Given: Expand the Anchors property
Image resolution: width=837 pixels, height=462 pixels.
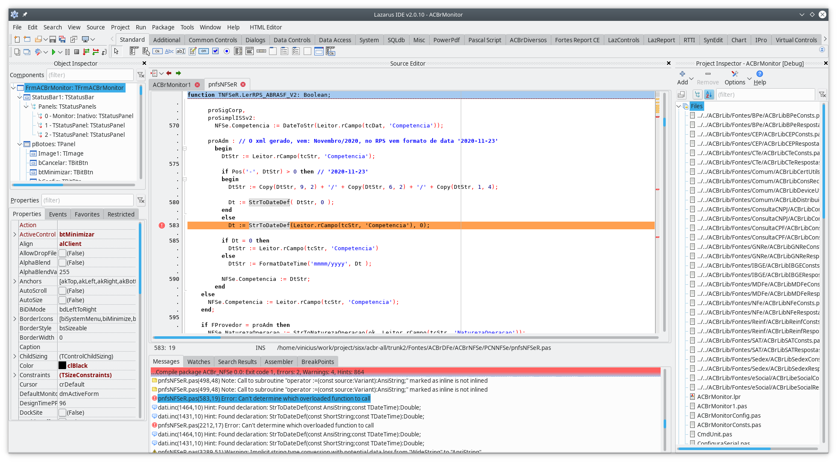Looking at the screenshot, I should [x=15, y=281].
